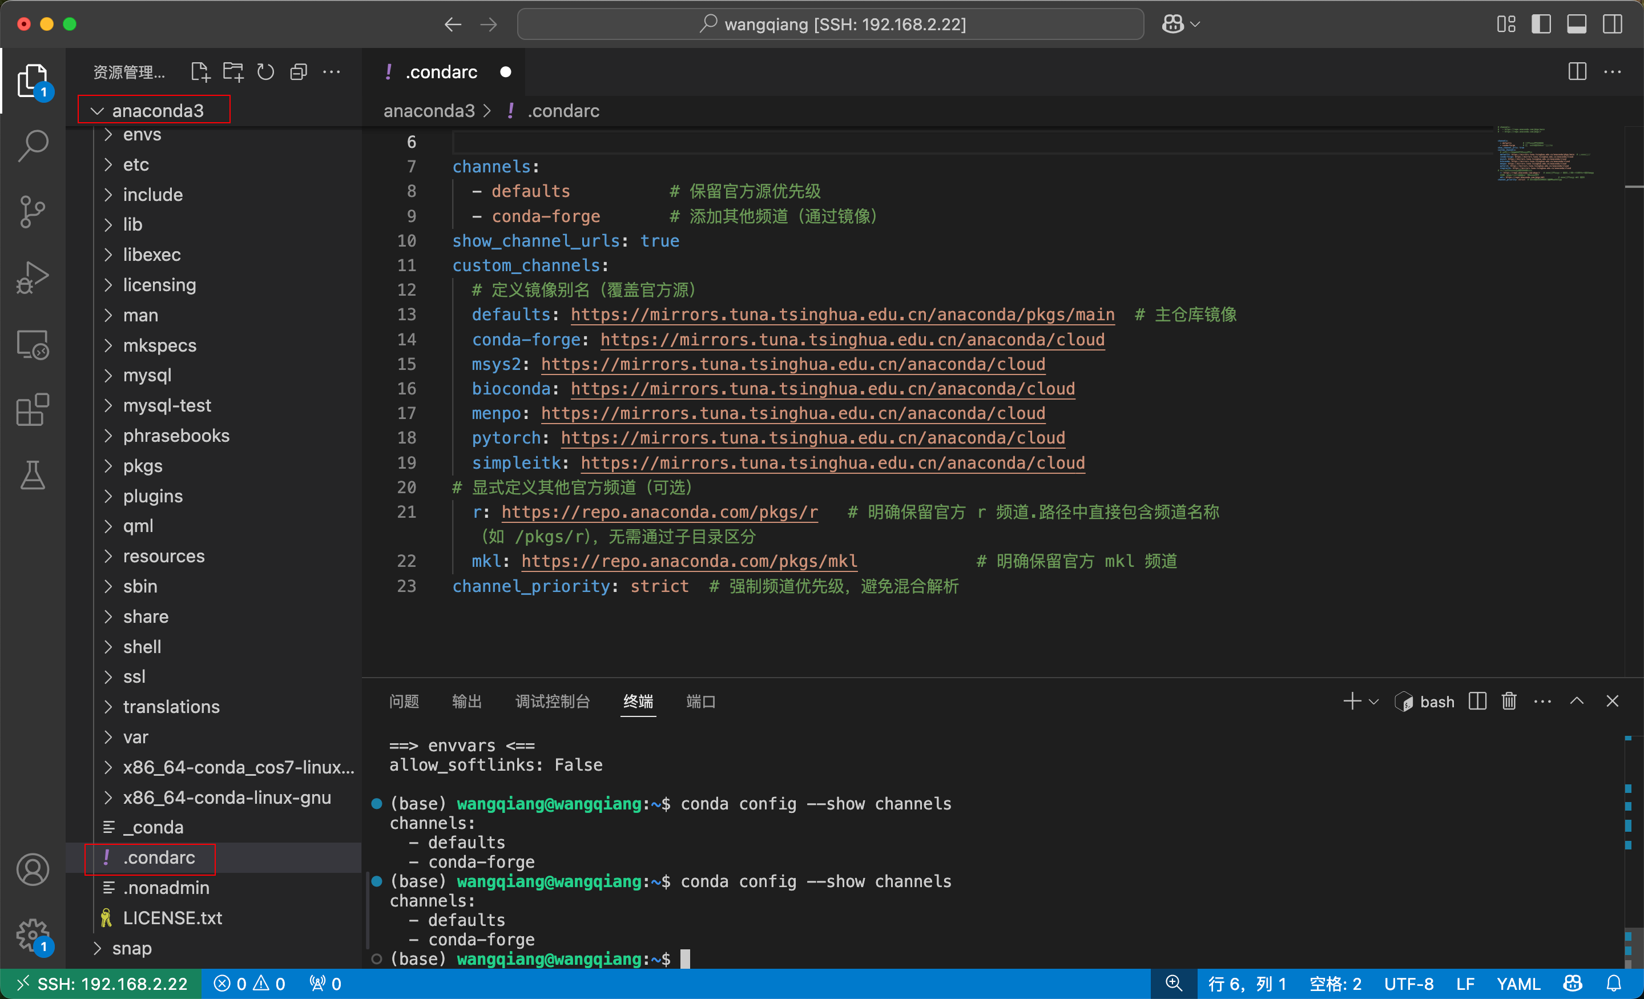This screenshot has width=1644, height=999.
Task: Click the command center search field
Action: coord(830,25)
